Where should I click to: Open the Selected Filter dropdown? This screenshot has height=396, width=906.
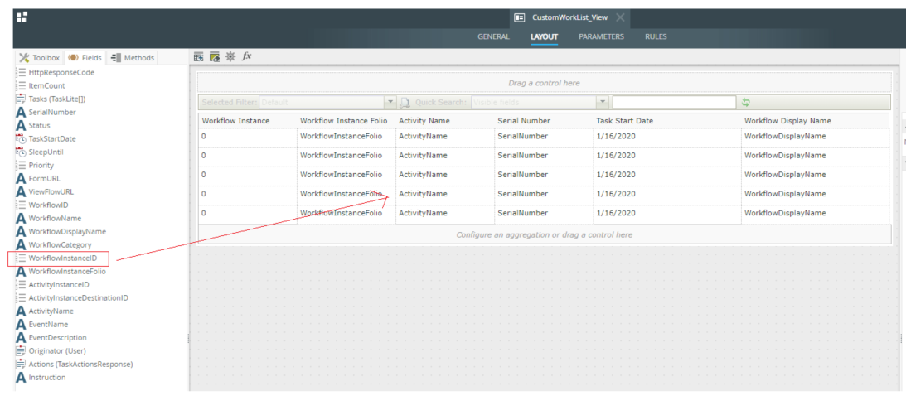click(x=390, y=102)
